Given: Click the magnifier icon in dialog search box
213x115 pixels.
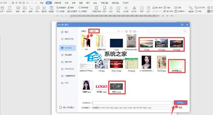Looking at the screenshot, I should pos(185,31).
